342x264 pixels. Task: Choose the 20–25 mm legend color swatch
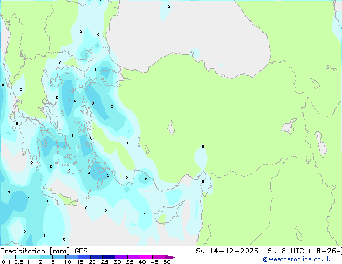(97, 257)
